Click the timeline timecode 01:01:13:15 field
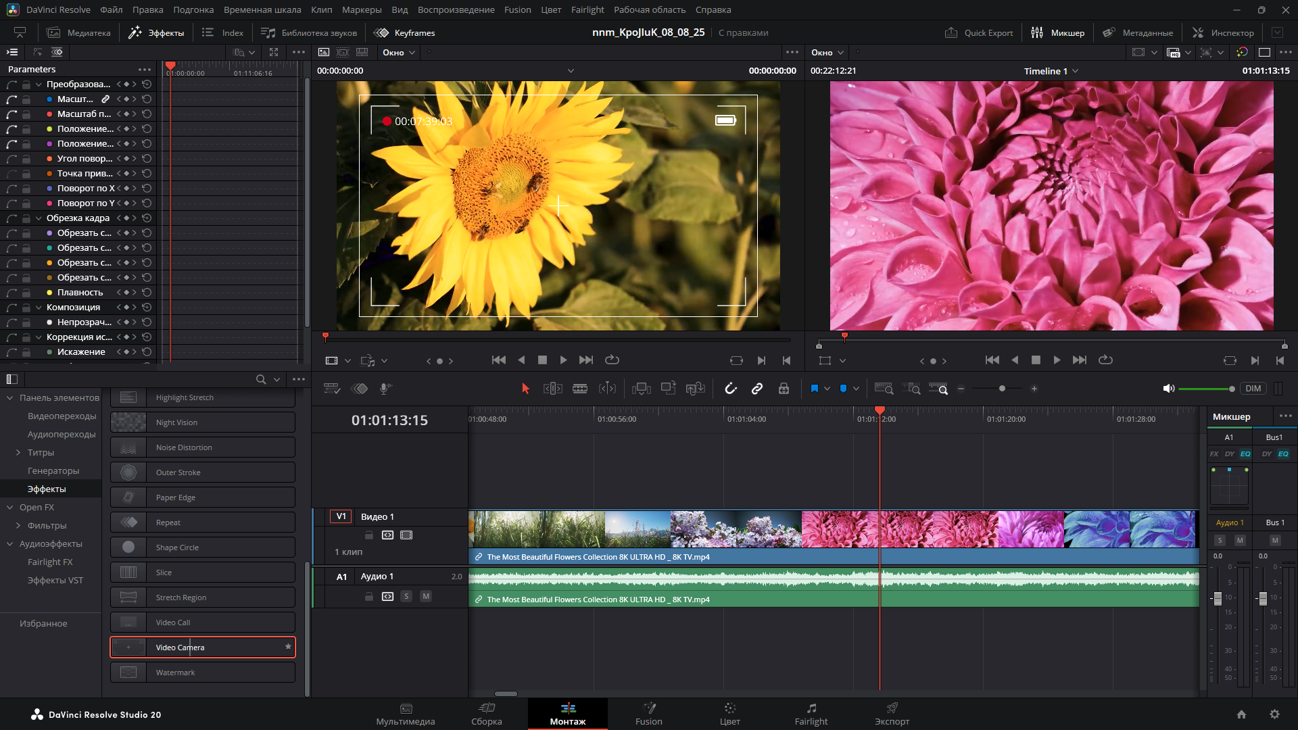Viewport: 1298px width, 730px height. tap(389, 420)
